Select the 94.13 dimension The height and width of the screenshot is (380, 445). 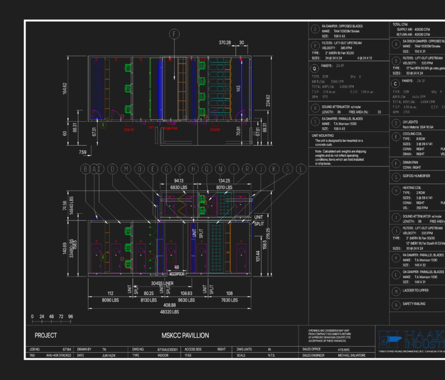tap(179, 181)
